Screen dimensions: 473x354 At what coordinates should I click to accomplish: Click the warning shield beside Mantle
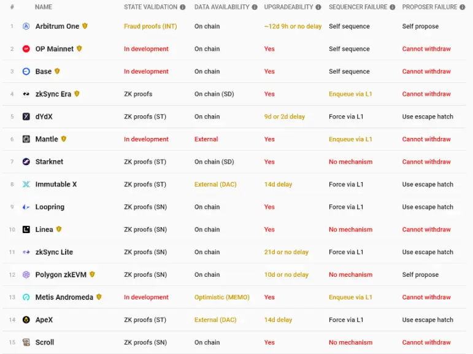click(64, 139)
